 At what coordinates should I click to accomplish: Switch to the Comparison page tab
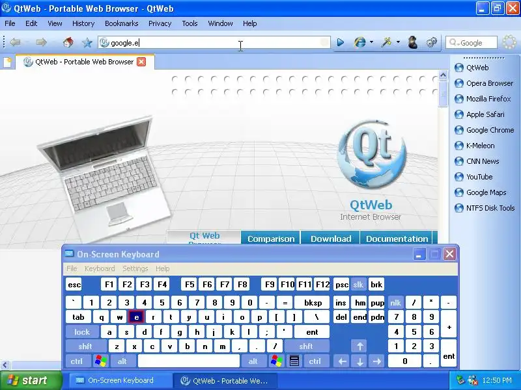tap(271, 239)
